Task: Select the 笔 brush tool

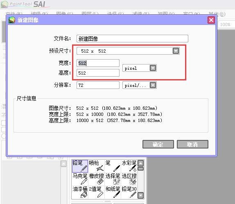Action: [113, 166]
